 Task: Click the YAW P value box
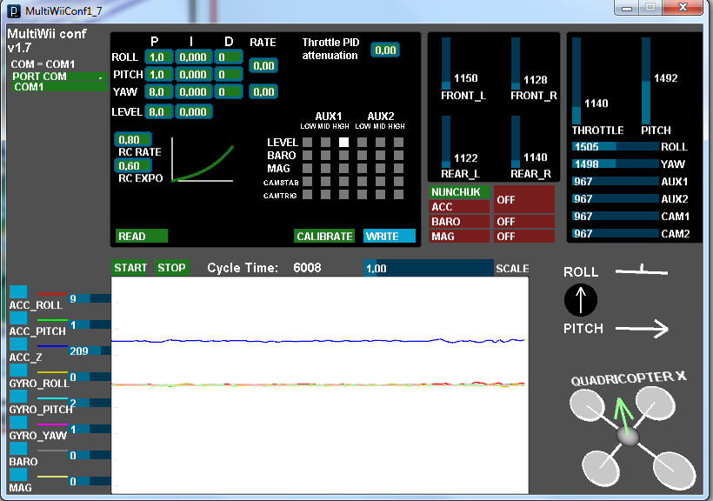159,92
